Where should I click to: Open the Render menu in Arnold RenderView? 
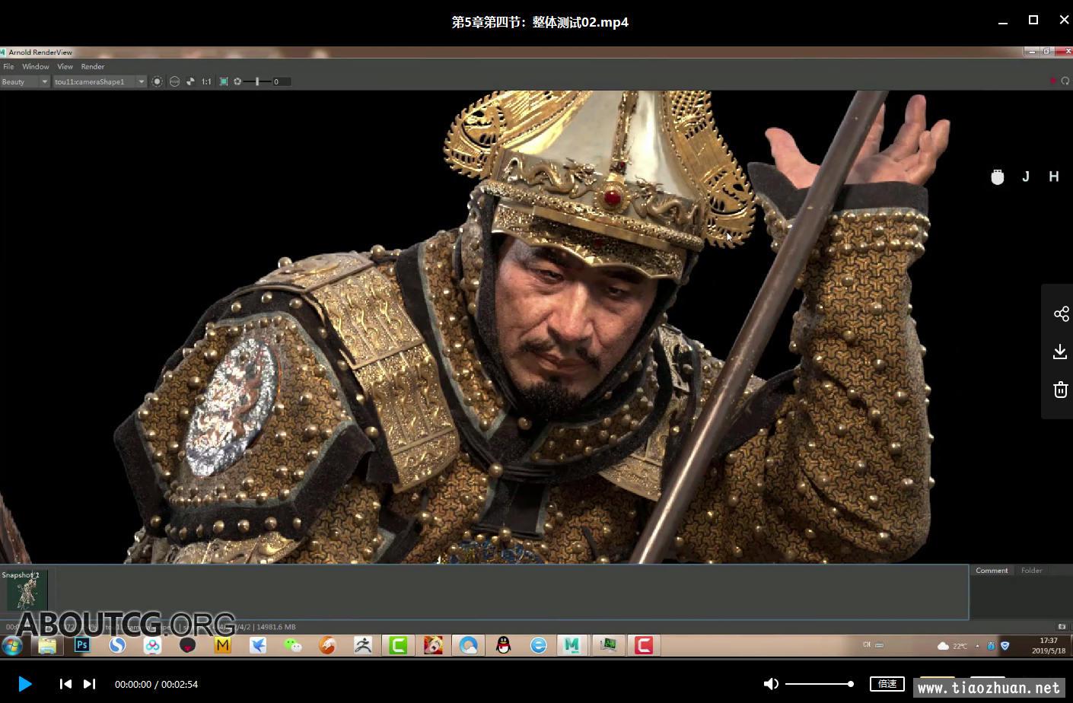pyautogui.click(x=93, y=66)
